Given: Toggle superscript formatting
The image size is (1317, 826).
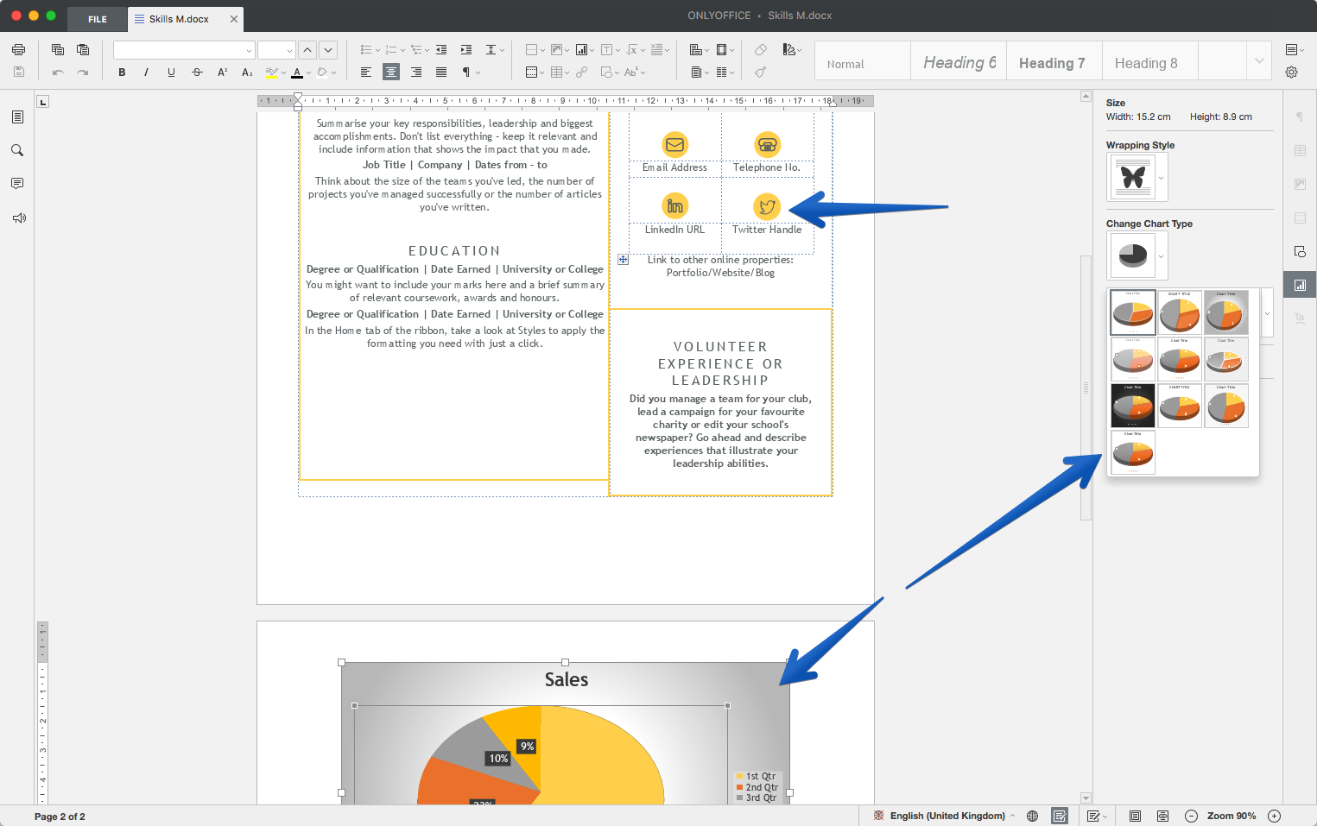Looking at the screenshot, I should click(222, 73).
